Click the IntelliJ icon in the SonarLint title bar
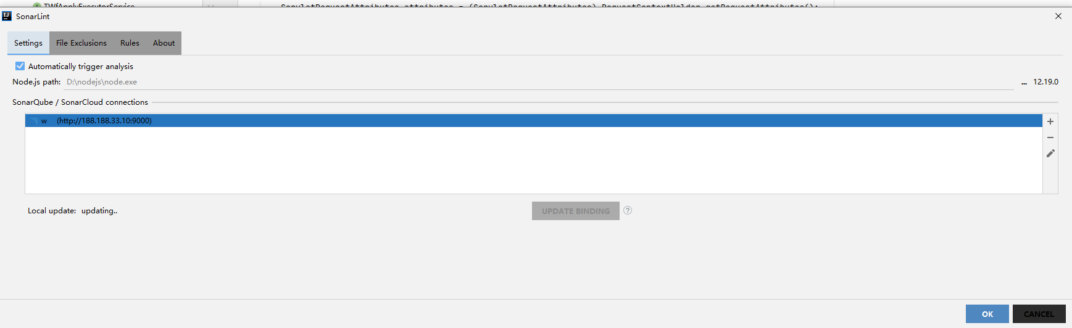The height and width of the screenshot is (328, 1072). coord(7,16)
